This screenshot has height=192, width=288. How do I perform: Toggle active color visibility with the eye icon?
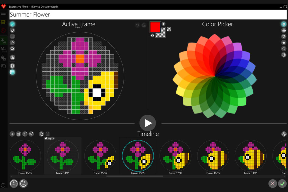[152, 35]
